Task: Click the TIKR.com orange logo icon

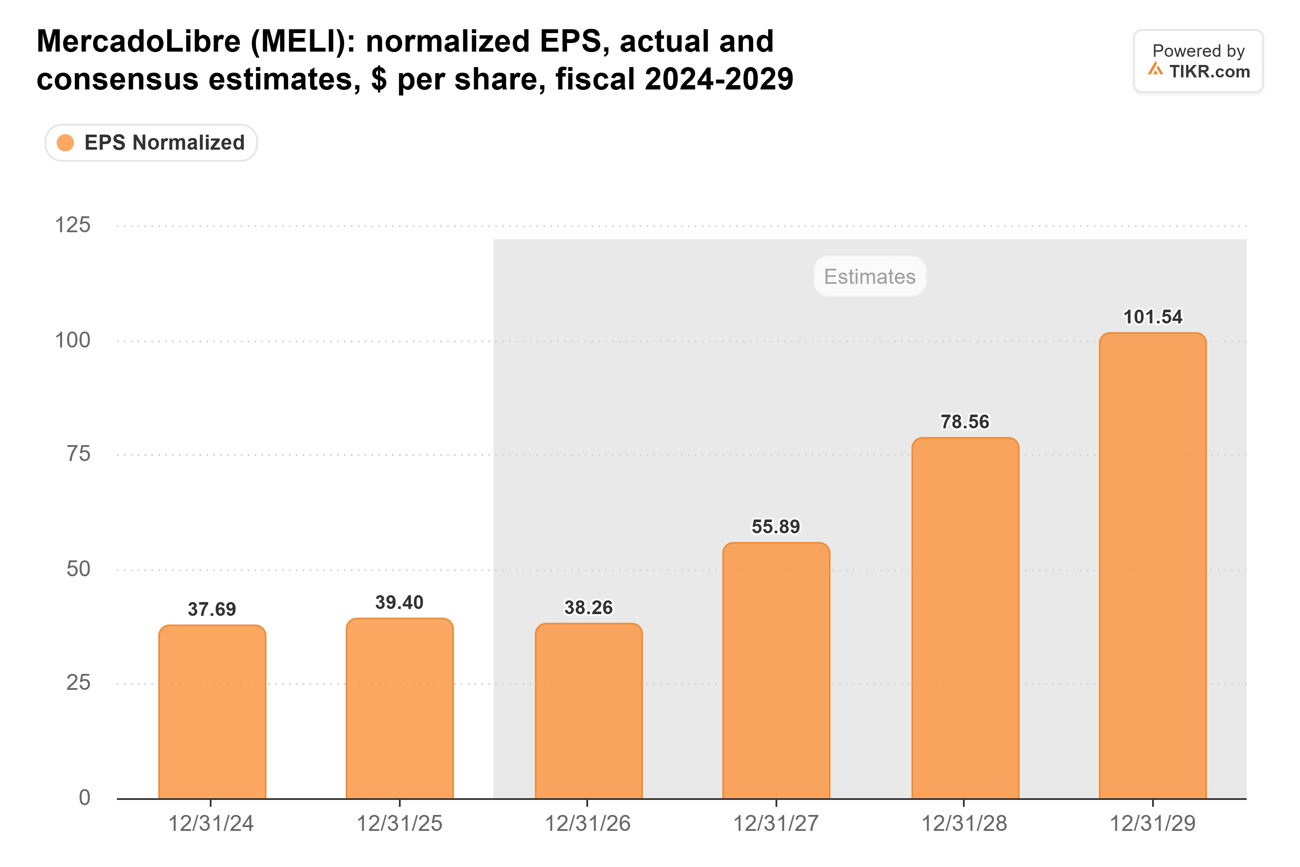Action: pyautogui.click(x=1155, y=69)
